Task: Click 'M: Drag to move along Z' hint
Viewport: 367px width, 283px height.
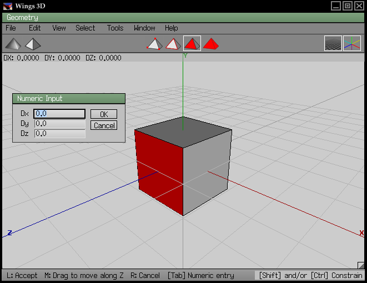Action: 84,276
